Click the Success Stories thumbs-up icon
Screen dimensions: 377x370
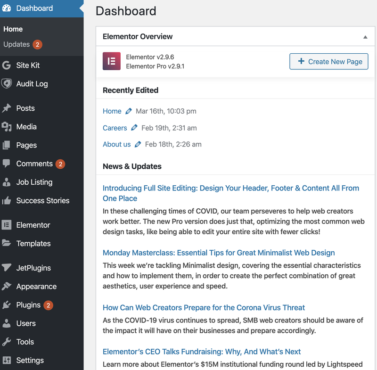[x=7, y=200]
